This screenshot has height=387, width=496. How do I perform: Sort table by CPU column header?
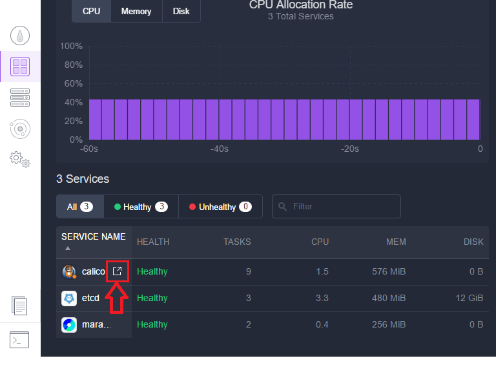coord(320,242)
